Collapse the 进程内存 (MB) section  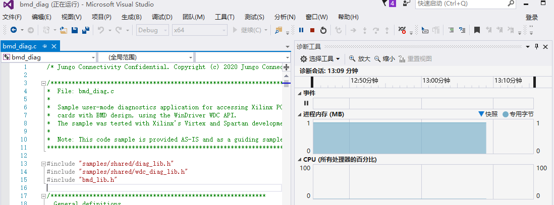pos(300,114)
